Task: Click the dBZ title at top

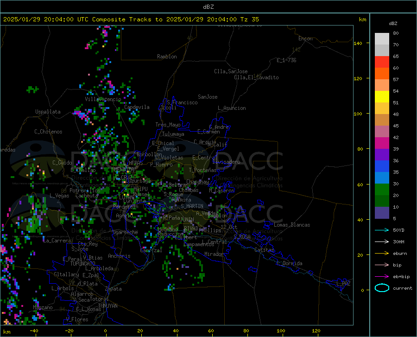Action: pos(208,7)
